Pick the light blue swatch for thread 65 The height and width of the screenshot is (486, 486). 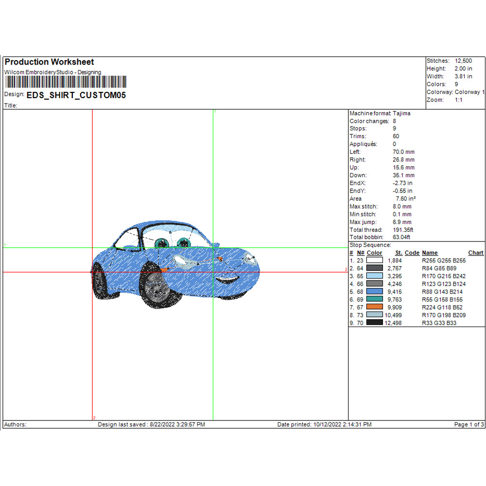(x=375, y=276)
